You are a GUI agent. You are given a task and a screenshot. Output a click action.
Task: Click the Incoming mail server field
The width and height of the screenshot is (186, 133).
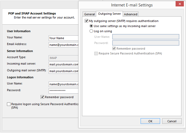pos(64,64)
